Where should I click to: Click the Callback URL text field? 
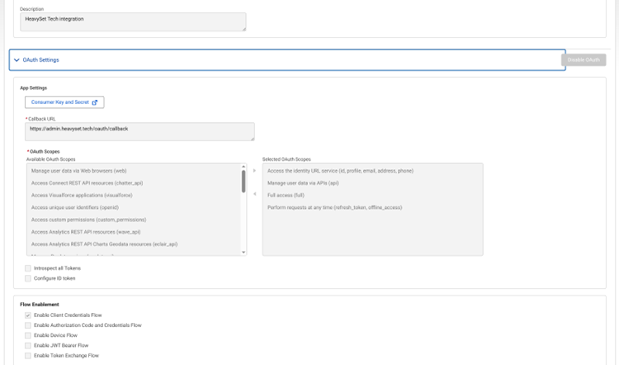[140, 131]
